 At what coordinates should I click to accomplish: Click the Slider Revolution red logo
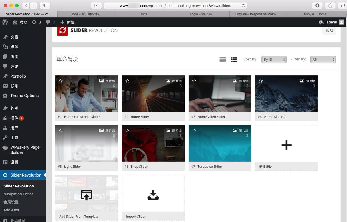[x=62, y=31]
